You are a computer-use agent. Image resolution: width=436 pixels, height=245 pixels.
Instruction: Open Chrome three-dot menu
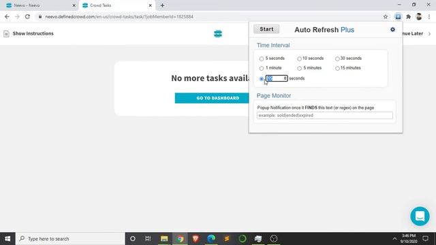429,16
